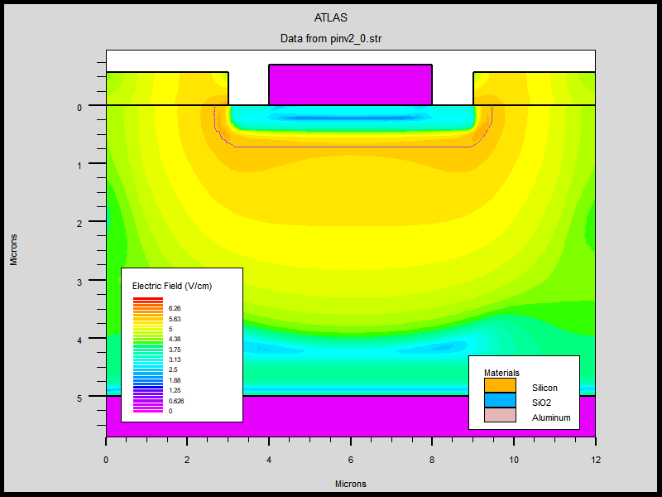Click the 3.75 value in the field legend
The height and width of the screenshot is (497, 662).
click(x=175, y=350)
